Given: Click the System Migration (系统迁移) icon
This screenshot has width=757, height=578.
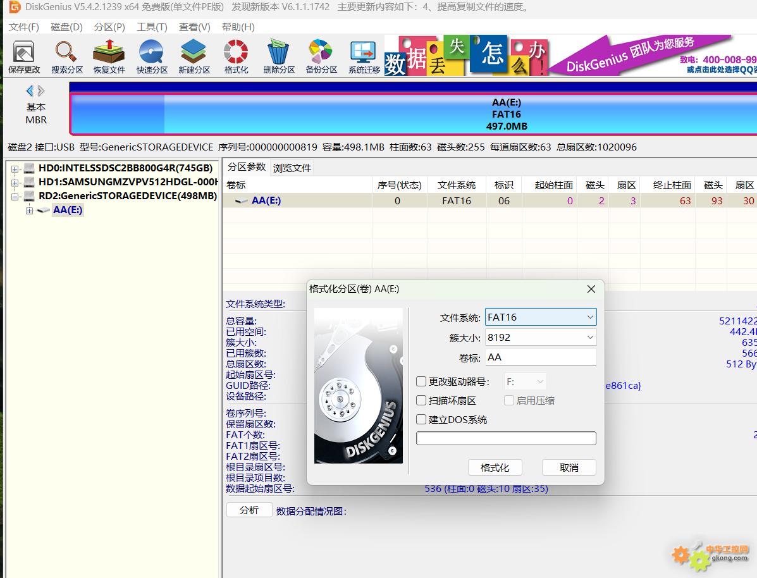Looking at the screenshot, I should [x=364, y=57].
